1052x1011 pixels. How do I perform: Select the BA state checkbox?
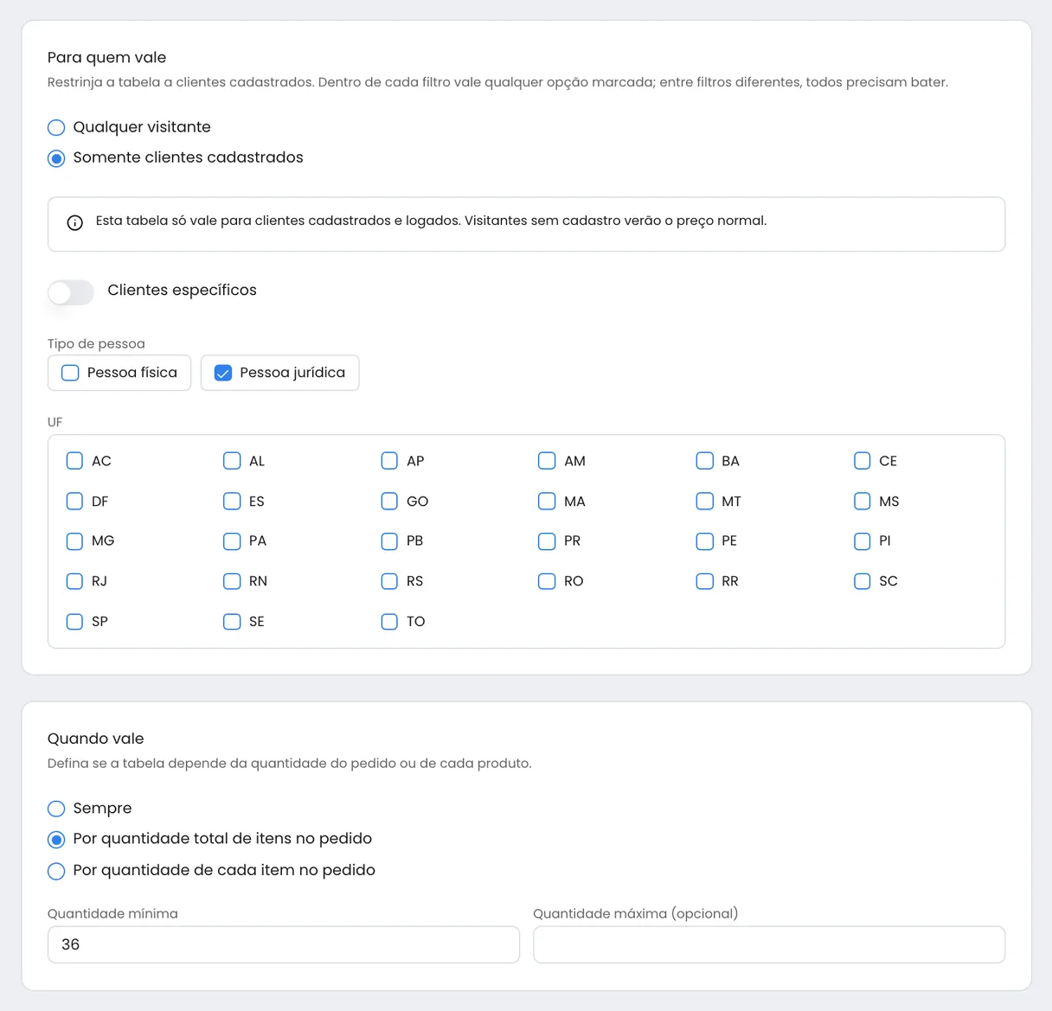click(x=705, y=461)
